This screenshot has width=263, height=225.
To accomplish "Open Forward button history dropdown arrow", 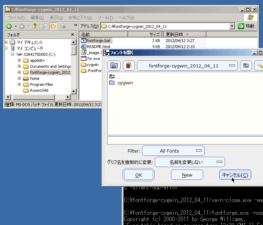I will [29, 26].
